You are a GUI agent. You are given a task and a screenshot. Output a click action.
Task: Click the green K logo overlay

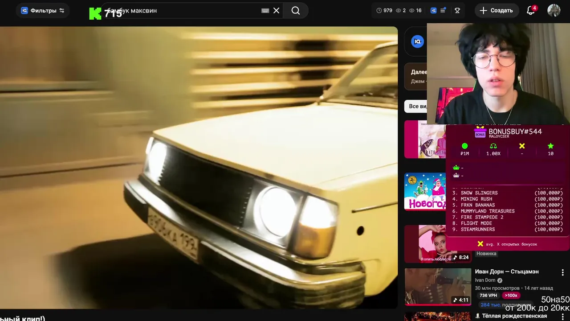click(x=95, y=13)
